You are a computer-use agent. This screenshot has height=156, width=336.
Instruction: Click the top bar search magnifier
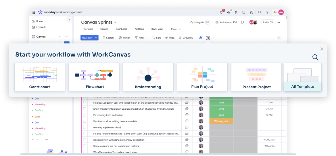pos(260,12)
